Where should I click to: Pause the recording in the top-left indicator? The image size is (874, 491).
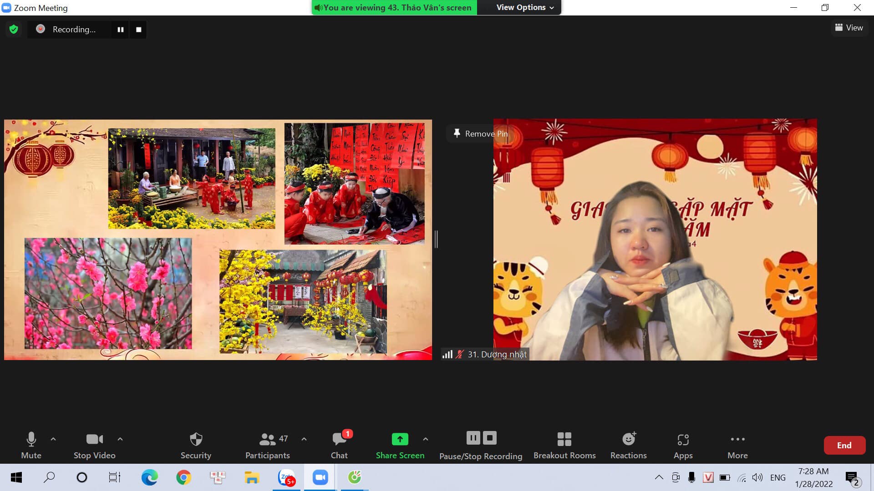[x=121, y=30]
